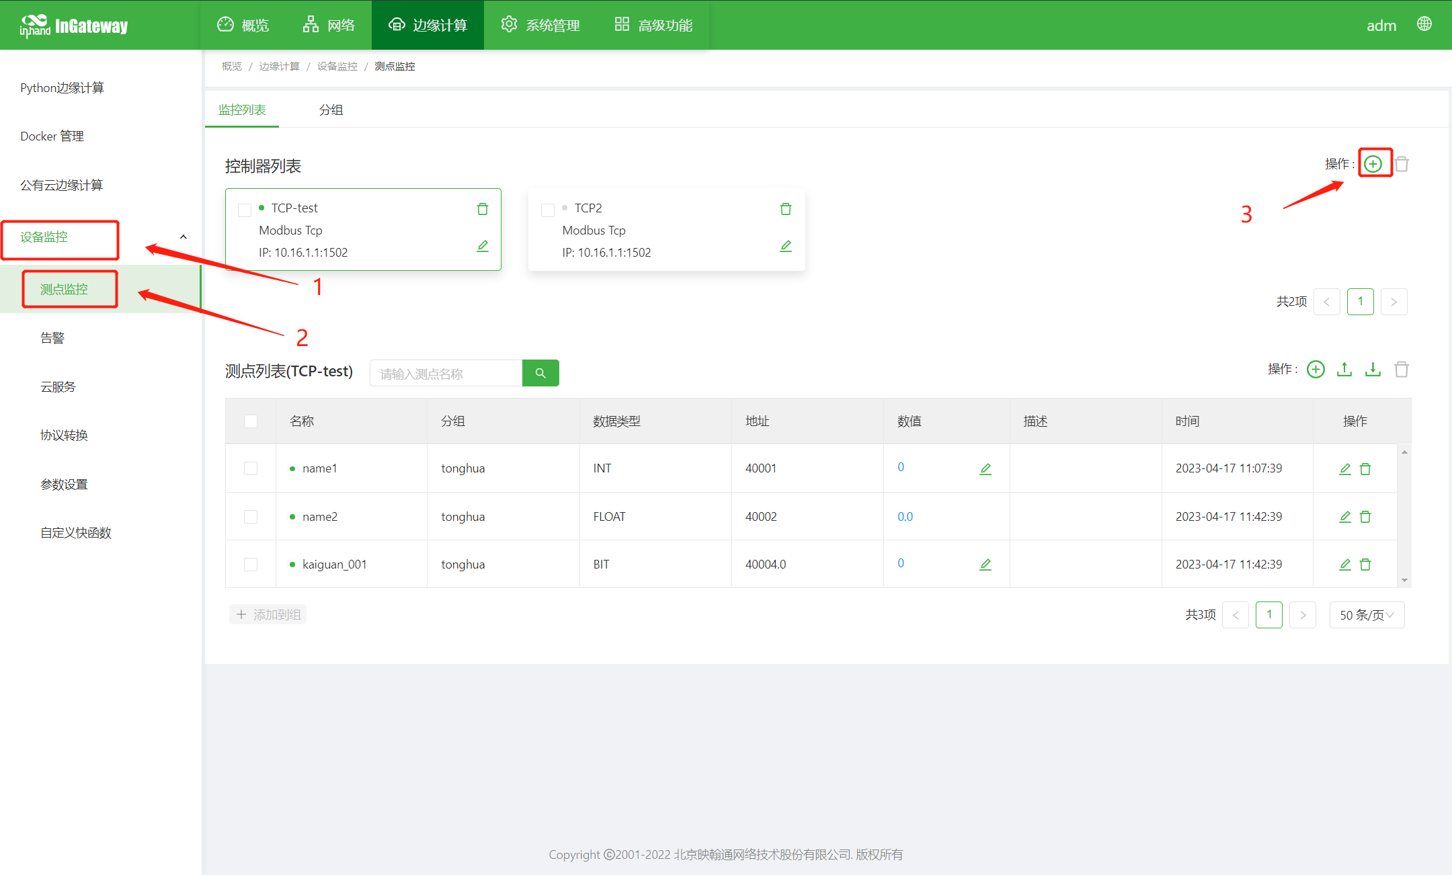The image size is (1452, 875).
Task: Open the 50 条/页 page size dropdown
Action: [1366, 615]
